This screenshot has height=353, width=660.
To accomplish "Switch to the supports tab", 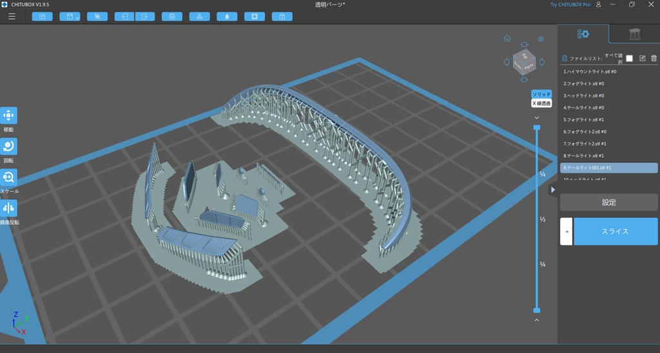I will click(x=634, y=34).
